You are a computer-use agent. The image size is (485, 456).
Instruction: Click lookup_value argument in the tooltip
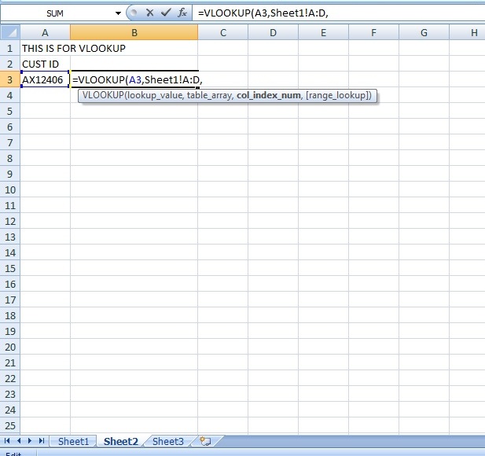154,95
